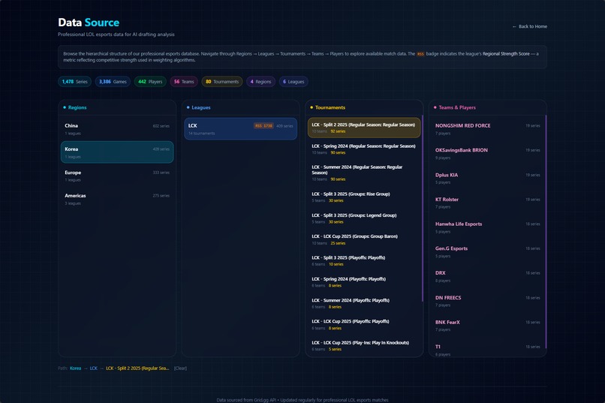The image size is (605, 403).
Task: Click the 3,386 Games stat badge
Action: 113,82
